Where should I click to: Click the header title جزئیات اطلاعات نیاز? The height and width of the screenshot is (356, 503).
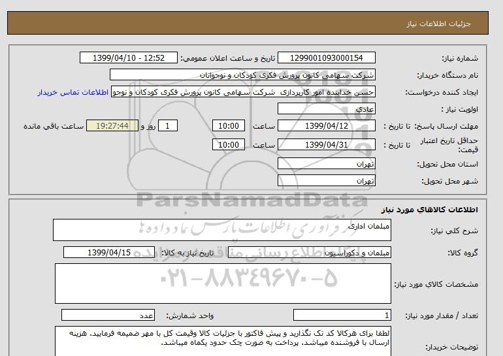coord(438,24)
